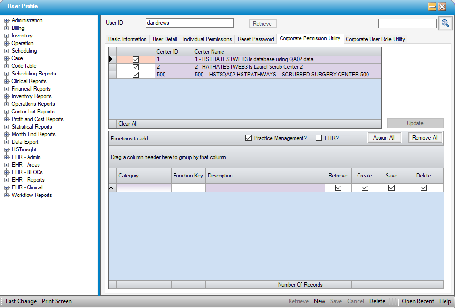Expand the EHR - Clinical tree node
Screen dimensions: 455x308
pos(7,188)
